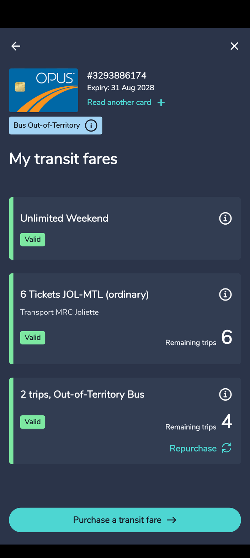Tap the arrow on Purchase a transit fare
250x558 pixels.
pyautogui.click(x=172, y=520)
